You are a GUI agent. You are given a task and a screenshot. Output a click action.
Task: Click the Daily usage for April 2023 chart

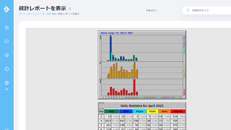142,65
